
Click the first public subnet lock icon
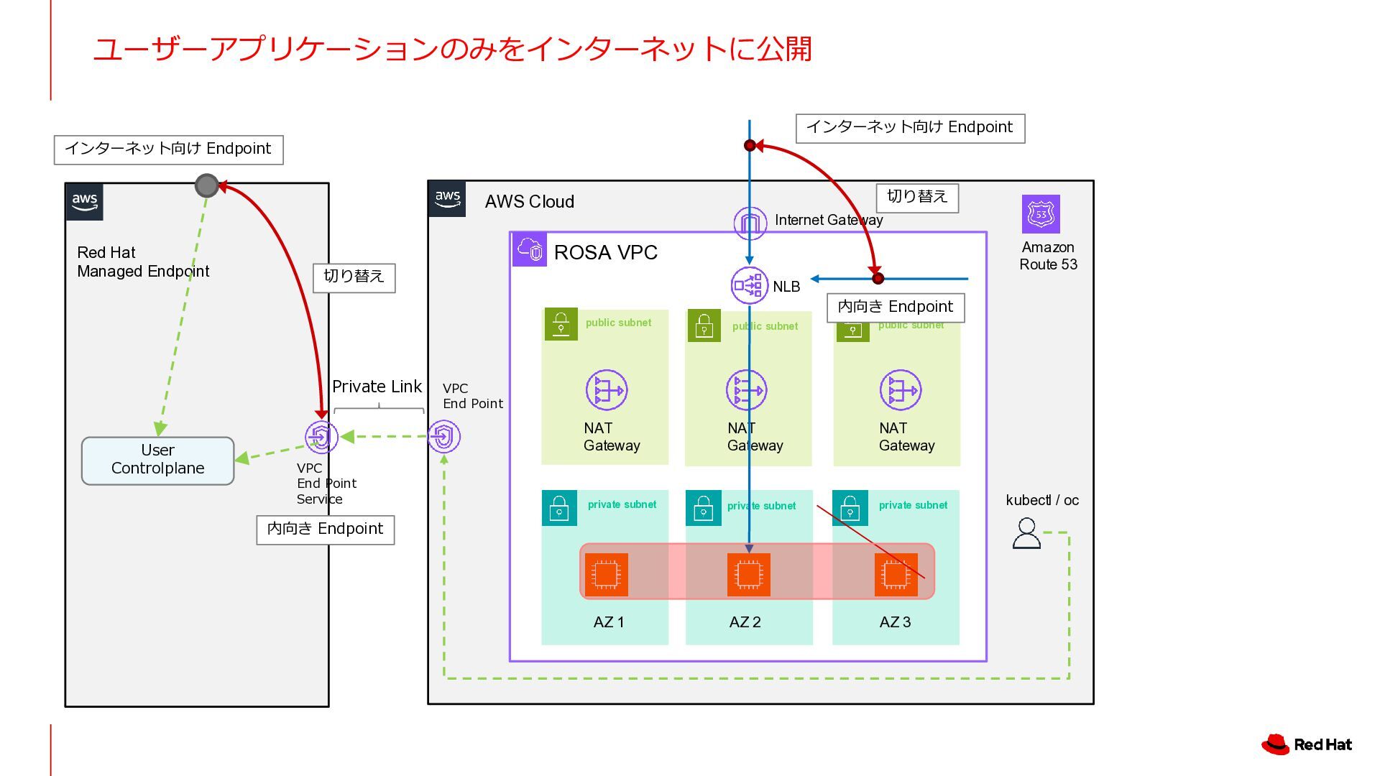pos(561,325)
